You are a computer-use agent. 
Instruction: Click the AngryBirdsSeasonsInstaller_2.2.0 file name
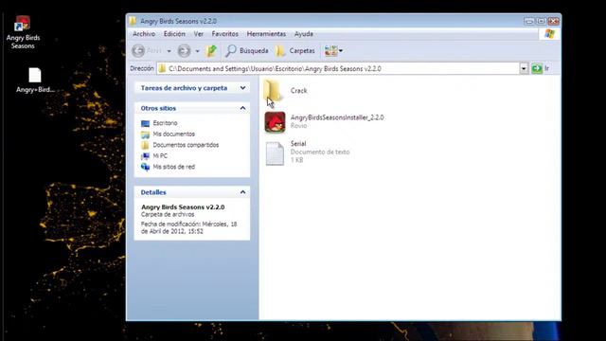point(337,117)
